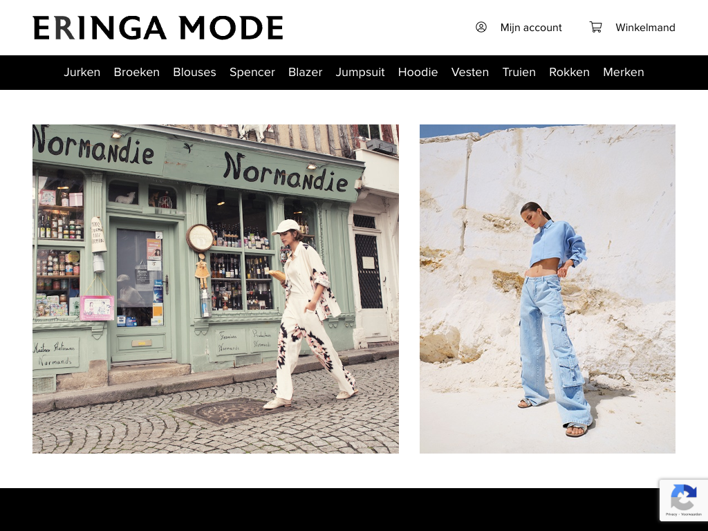Click the blue denim outfit photo
The width and height of the screenshot is (708, 531).
548,289
